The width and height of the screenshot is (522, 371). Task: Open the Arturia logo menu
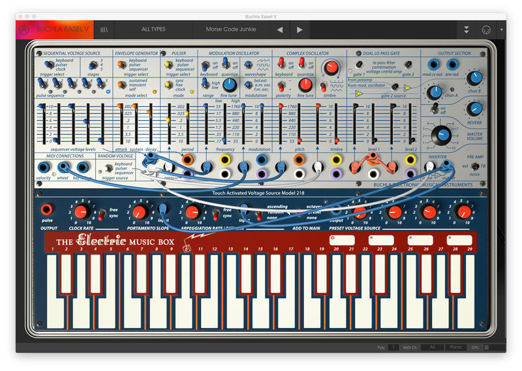pyautogui.click(x=24, y=29)
